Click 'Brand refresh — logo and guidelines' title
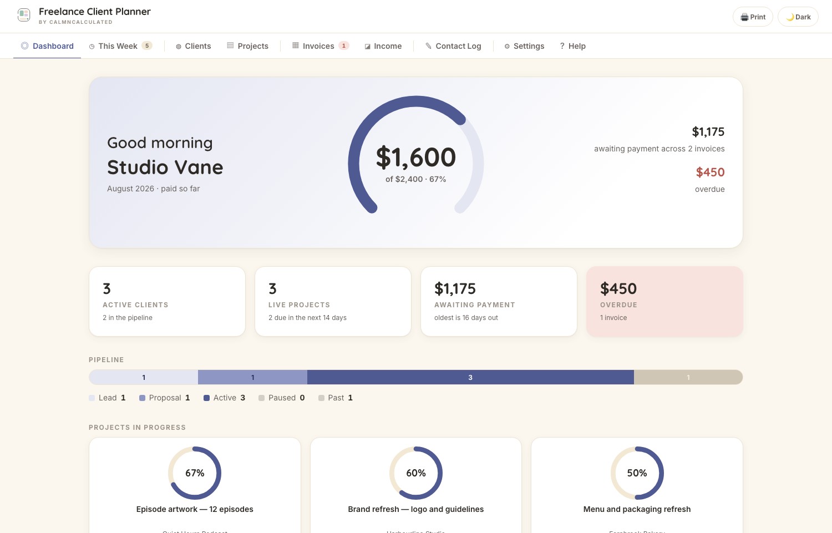Screen dimensions: 832x533 point(416,509)
